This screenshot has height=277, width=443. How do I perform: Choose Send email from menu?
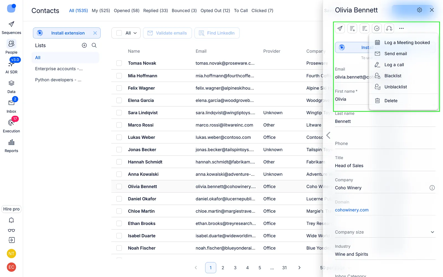403,54
